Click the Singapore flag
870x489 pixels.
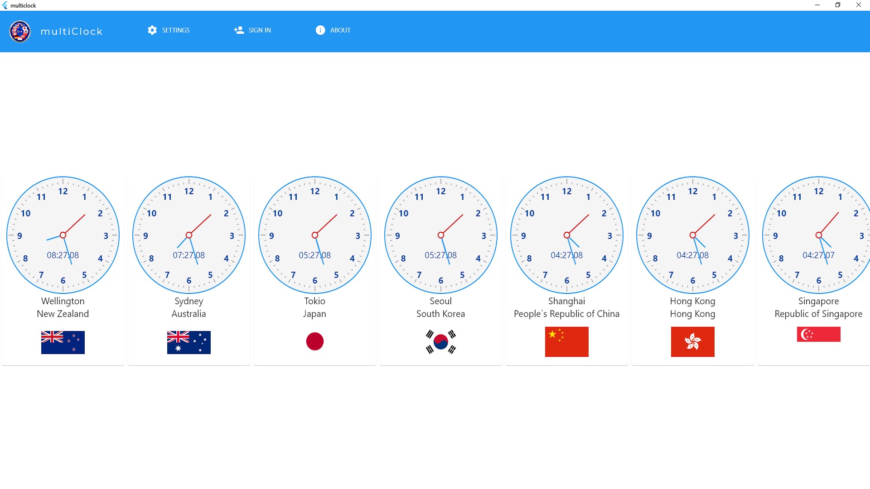(x=818, y=334)
